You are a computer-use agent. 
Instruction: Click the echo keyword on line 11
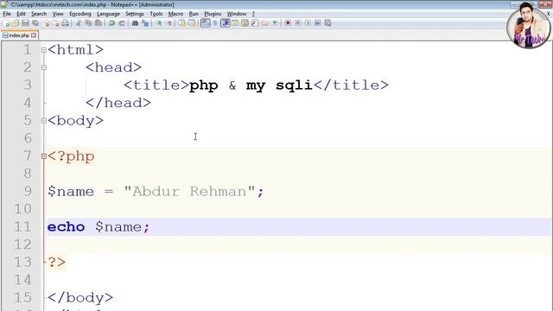66,226
